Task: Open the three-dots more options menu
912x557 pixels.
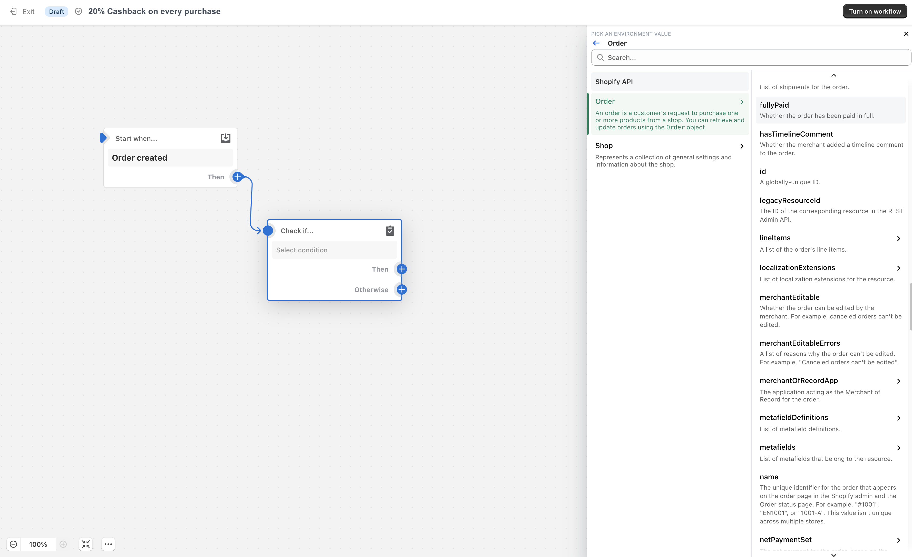Action: 108,544
